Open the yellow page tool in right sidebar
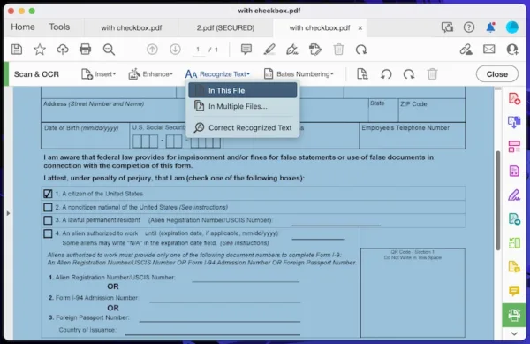 (514, 267)
